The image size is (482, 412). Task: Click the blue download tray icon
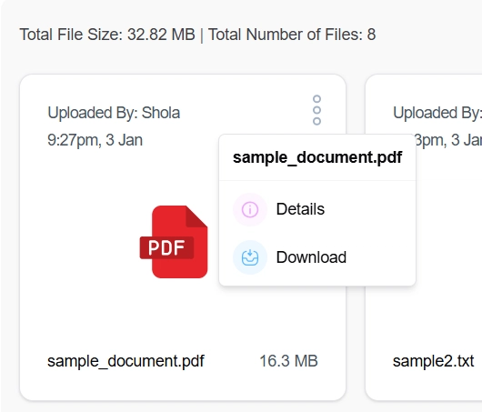(x=250, y=257)
